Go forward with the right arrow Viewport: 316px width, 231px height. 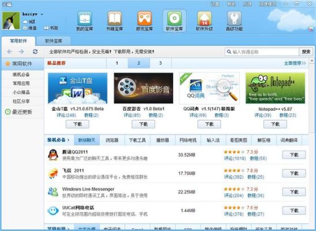point(21,51)
